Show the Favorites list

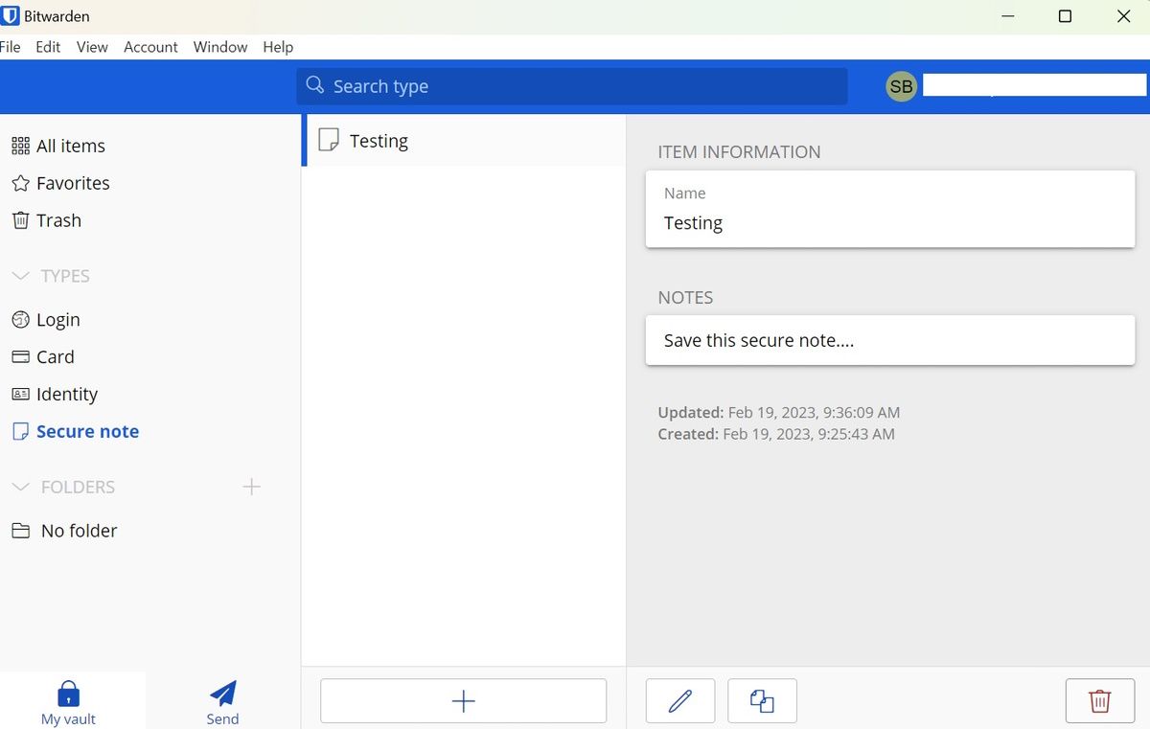pyautogui.click(x=60, y=183)
